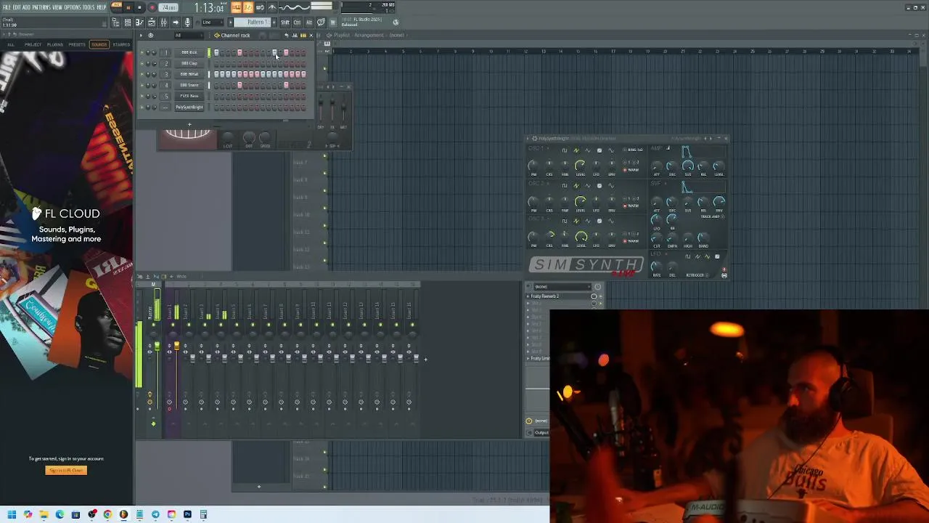This screenshot has width=929, height=523.
Task: Stop playback with the transport stop button
Action: pos(139,7)
